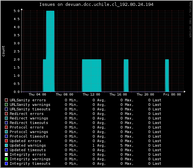Click the Updated errors red swatch
Image resolution: width=193 pixels, height=168 pixels.
coord(6,141)
